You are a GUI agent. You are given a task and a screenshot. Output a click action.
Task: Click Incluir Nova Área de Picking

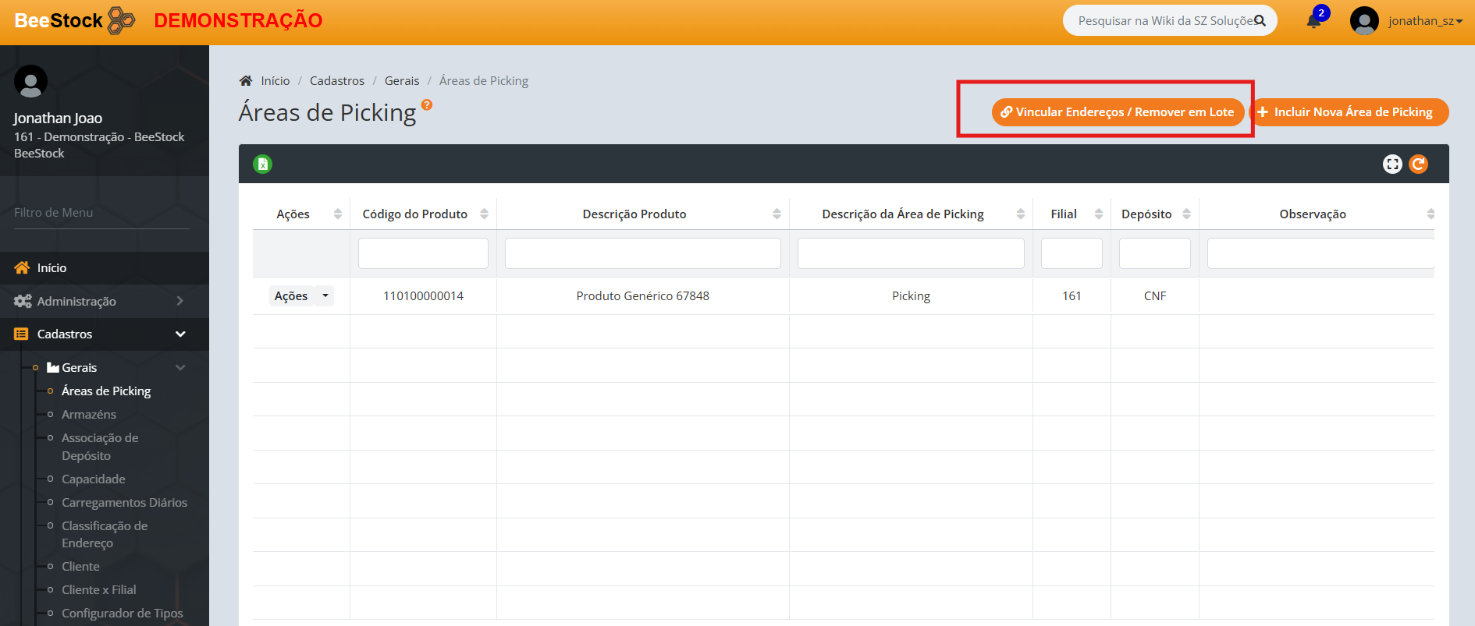(x=1350, y=112)
